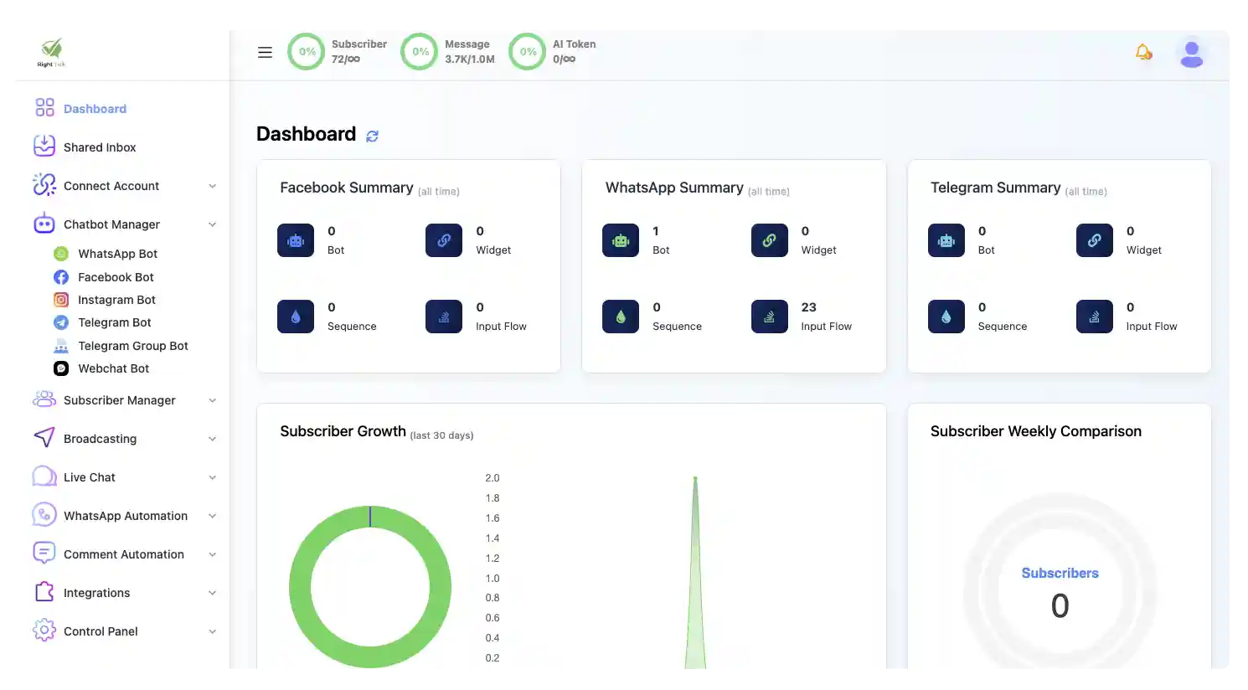
Task: Expand the Broadcasting options
Action: point(100,438)
